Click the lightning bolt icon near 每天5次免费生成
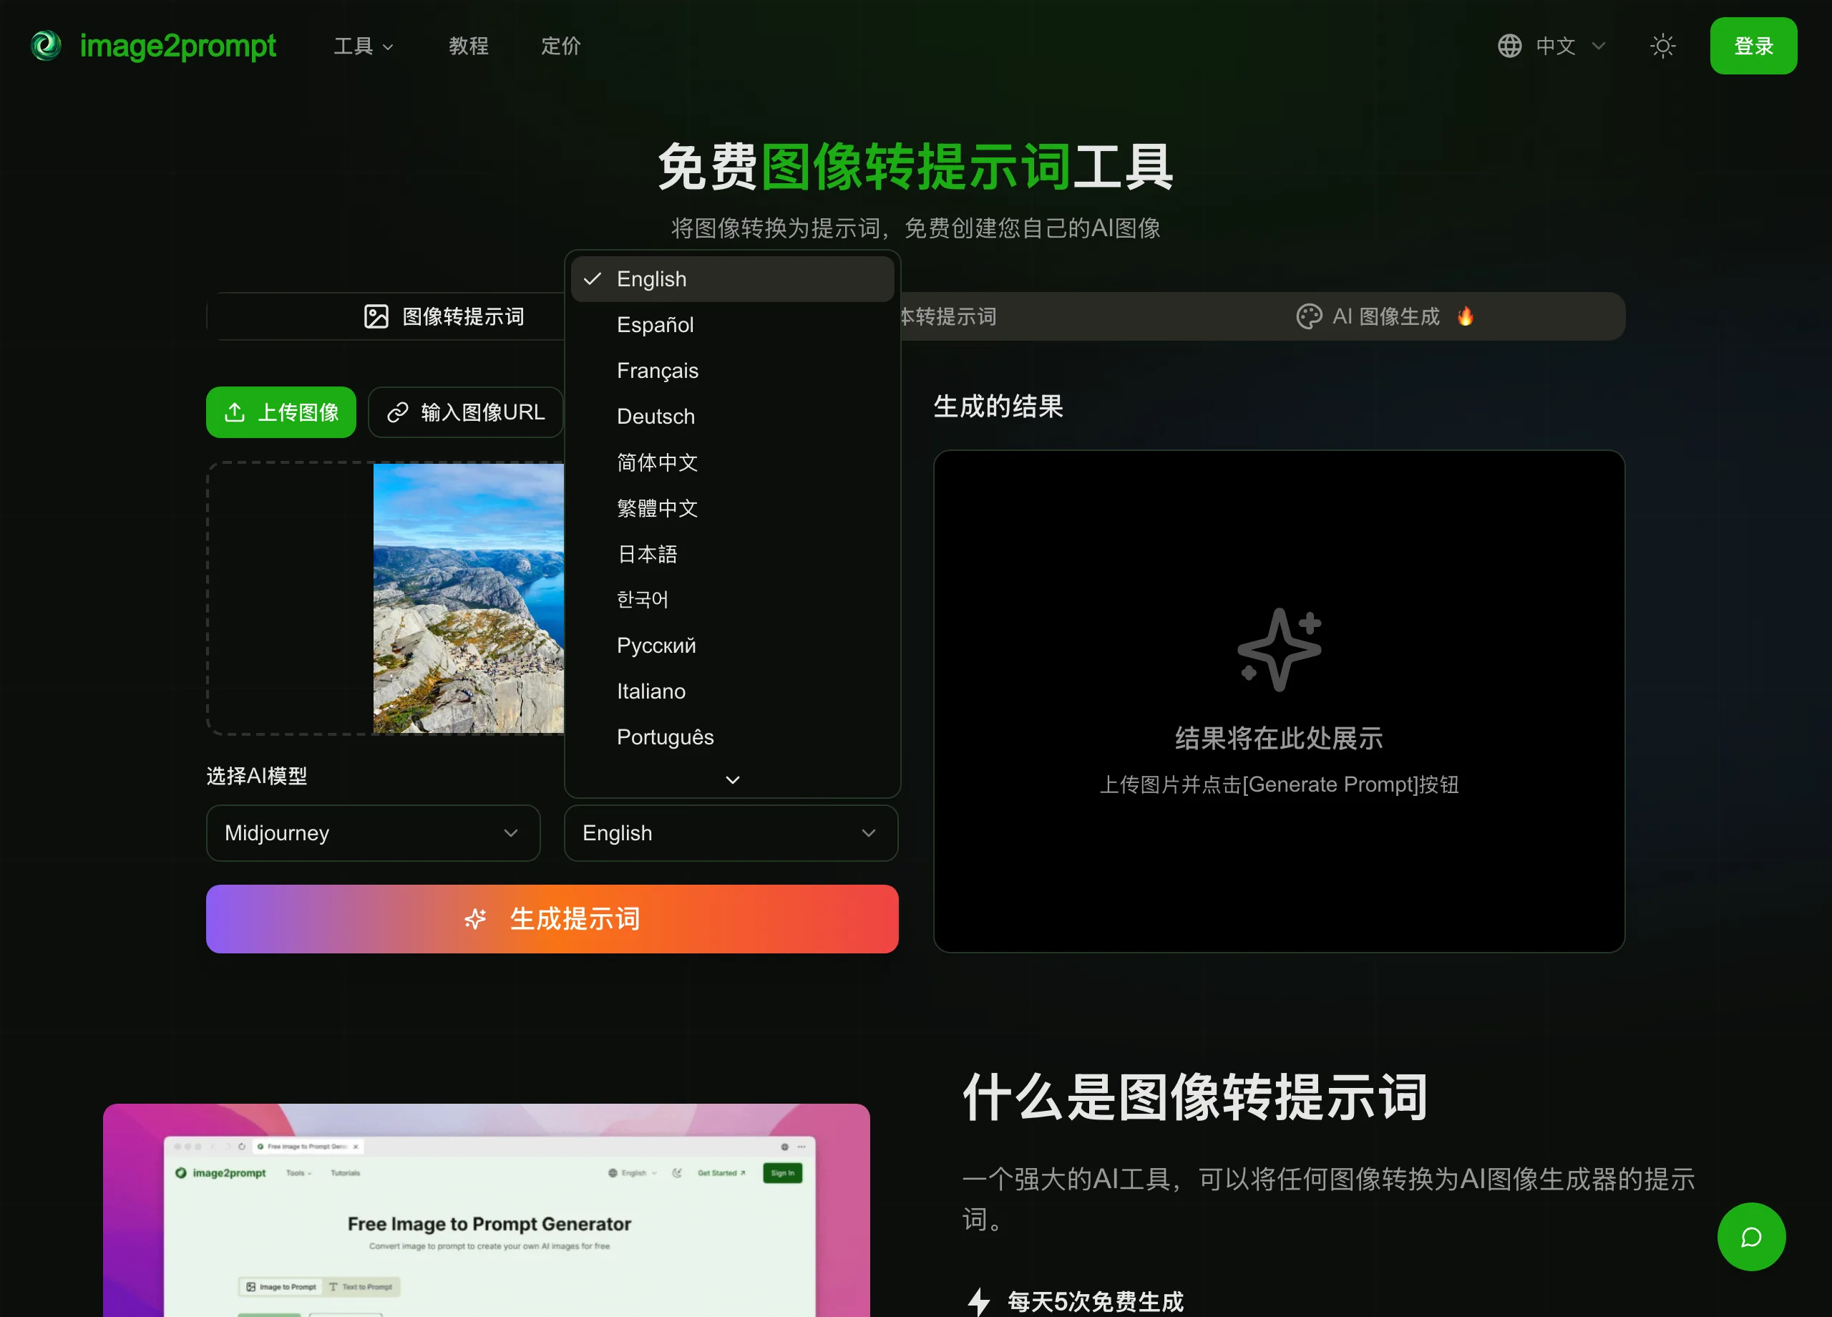 tap(978, 1302)
